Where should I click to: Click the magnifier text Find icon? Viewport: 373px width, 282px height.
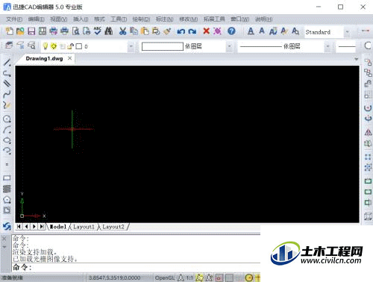pyautogui.click(x=295, y=31)
